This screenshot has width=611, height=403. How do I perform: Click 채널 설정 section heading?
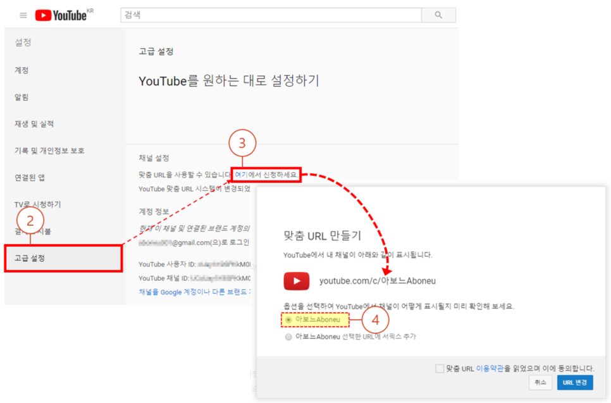154,158
